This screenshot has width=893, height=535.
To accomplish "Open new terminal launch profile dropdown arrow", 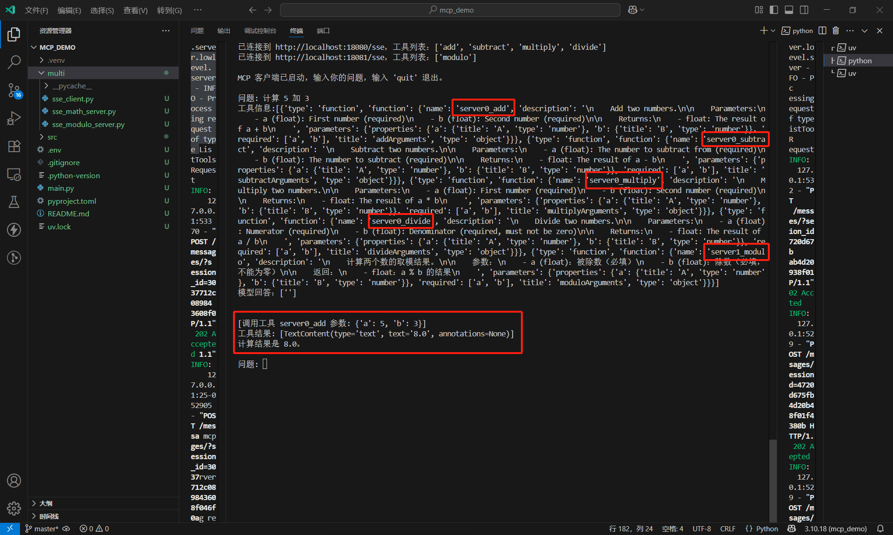I will coord(773,31).
